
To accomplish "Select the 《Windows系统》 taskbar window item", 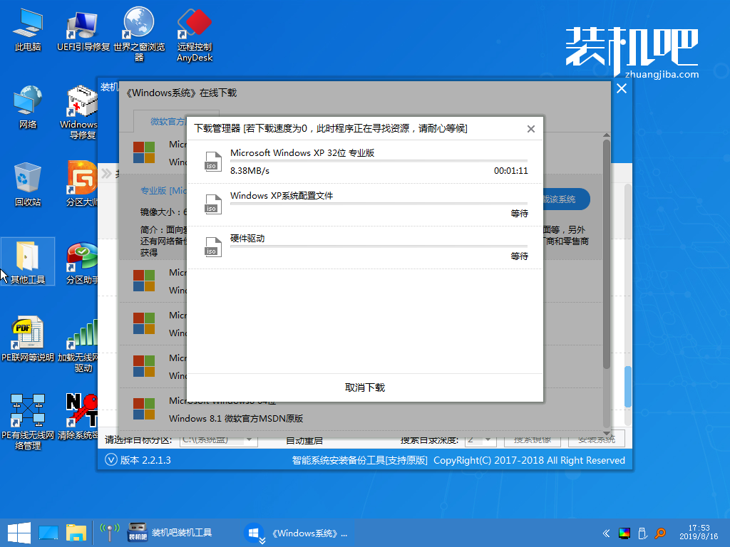I will pos(297,532).
